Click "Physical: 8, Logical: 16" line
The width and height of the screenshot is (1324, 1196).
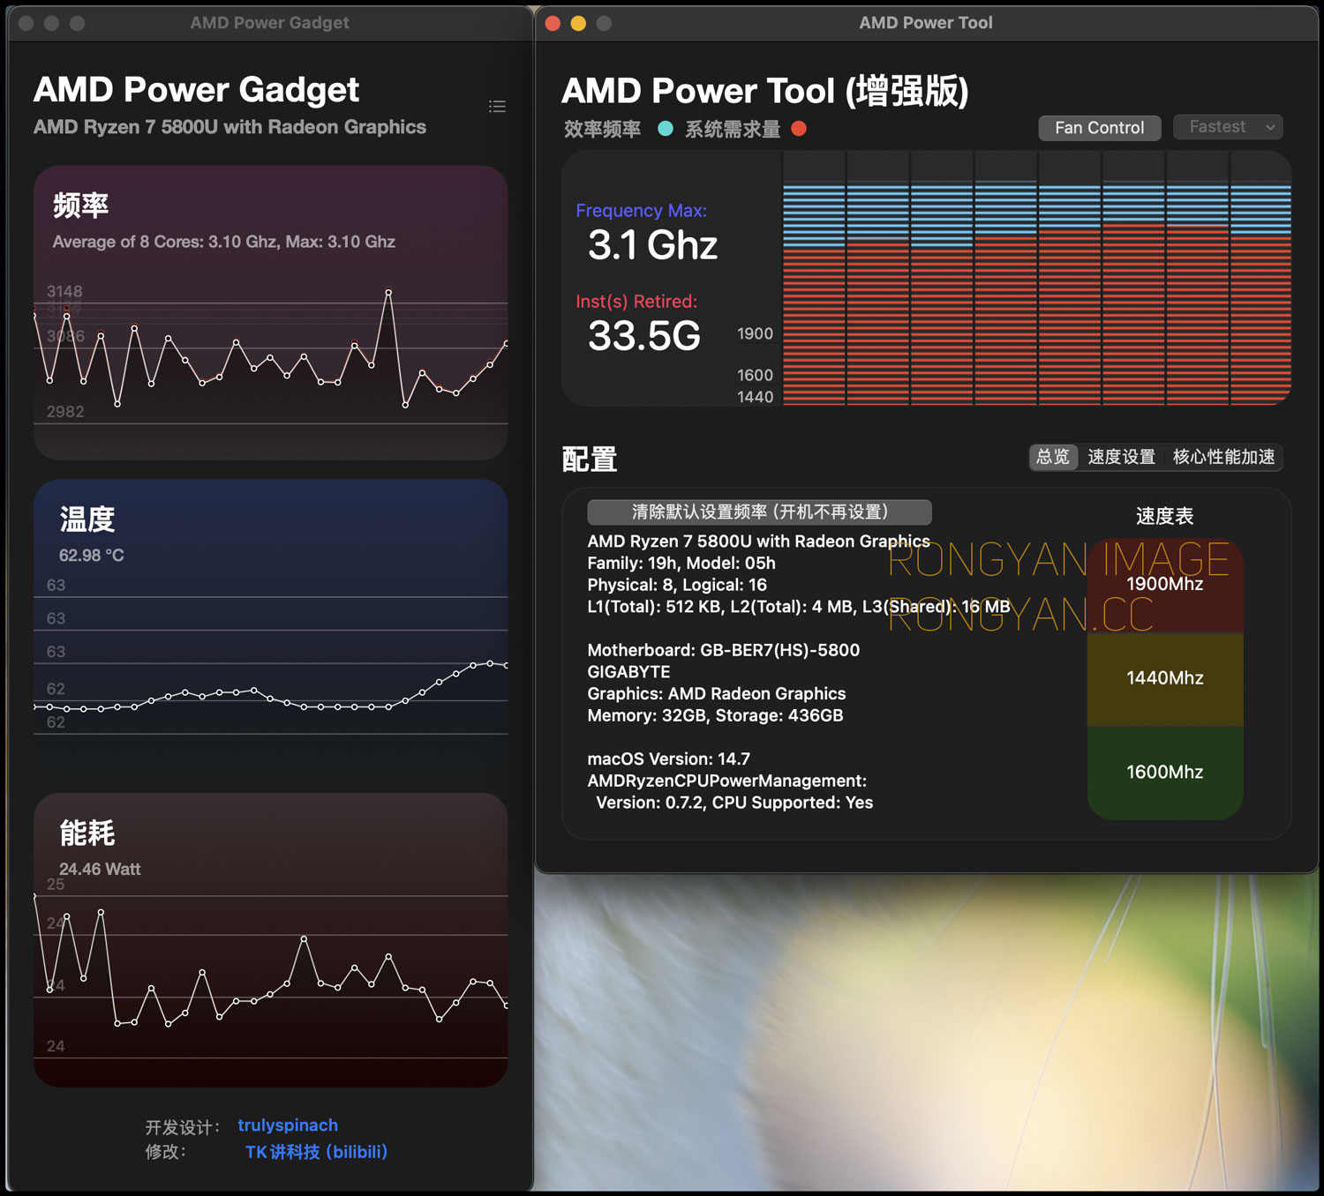coord(677,585)
